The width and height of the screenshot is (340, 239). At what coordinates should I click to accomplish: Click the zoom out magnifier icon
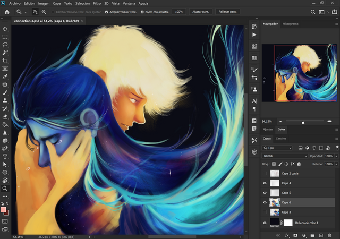[x=43, y=12]
